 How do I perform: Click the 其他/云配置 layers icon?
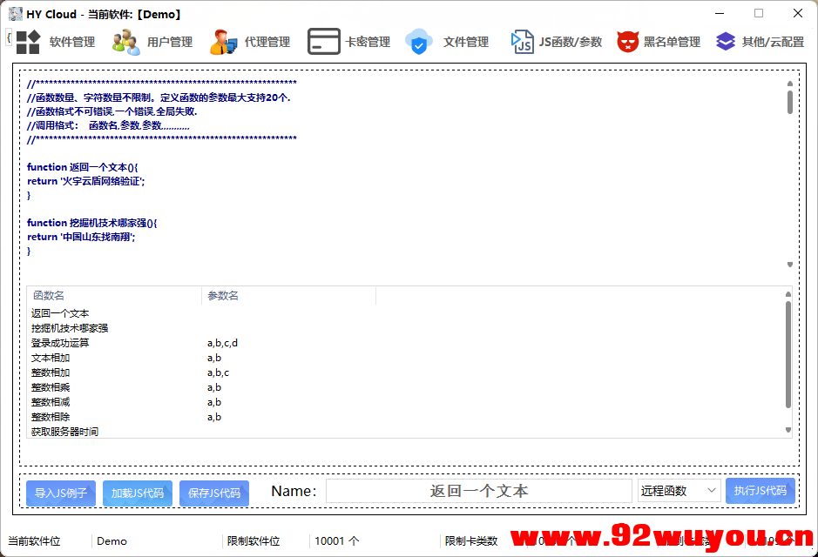click(x=726, y=41)
